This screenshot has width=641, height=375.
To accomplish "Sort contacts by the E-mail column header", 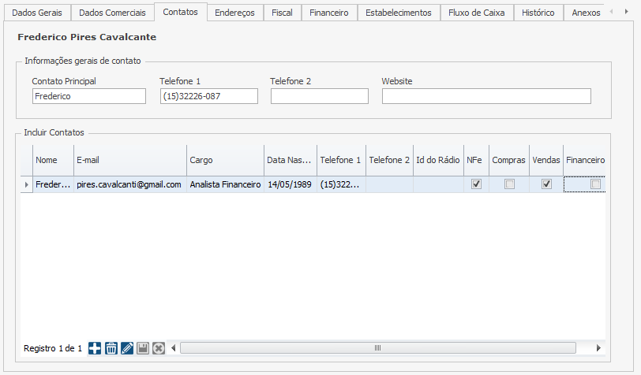I will pos(130,160).
